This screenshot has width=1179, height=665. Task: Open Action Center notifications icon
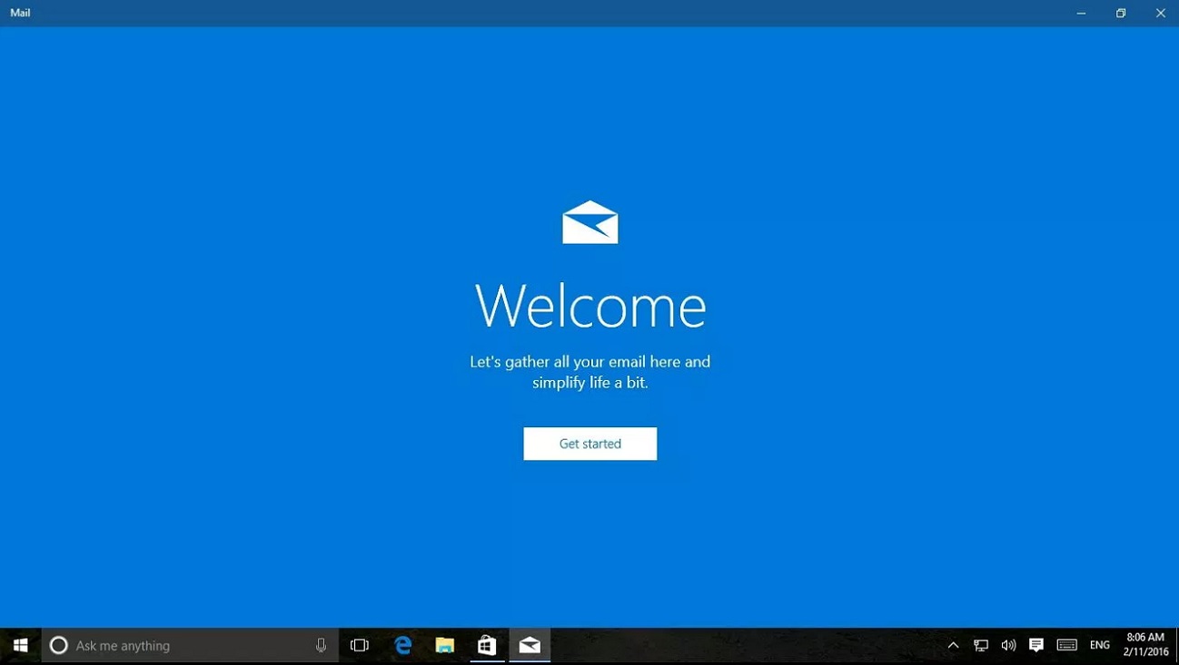pyautogui.click(x=1036, y=646)
